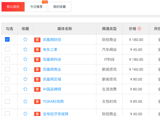This screenshot has width=160, height=116.
Task: Click favorite star for 电车之家
Action: (25, 50)
